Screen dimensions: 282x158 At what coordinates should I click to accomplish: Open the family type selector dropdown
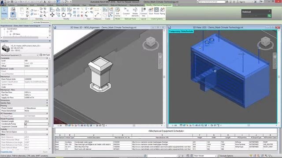click(50, 48)
